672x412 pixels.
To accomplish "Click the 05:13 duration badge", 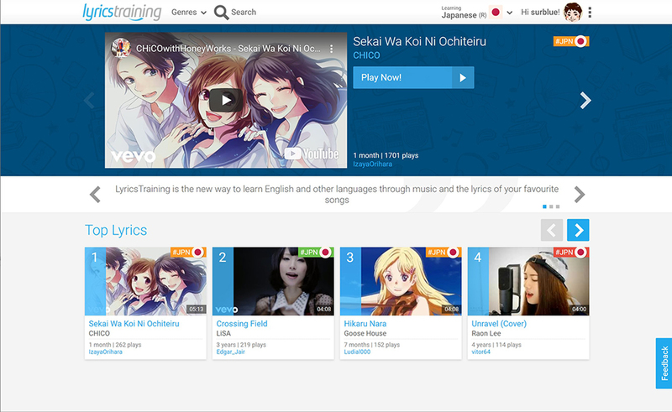I will point(197,310).
